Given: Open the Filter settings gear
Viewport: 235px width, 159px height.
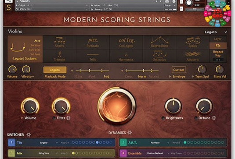Looking at the screenshot, I should (x=69, y=118).
